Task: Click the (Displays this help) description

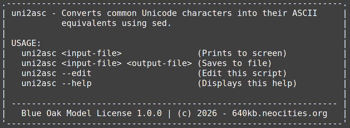Action: click(247, 83)
